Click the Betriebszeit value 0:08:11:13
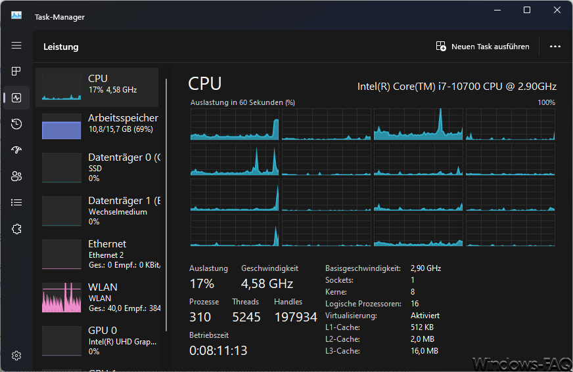Image resolution: width=573 pixels, height=372 pixels. pyautogui.click(x=218, y=350)
